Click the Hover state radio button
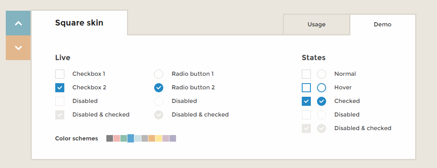Viewport: 437px width, 168px height. point(322,88)
